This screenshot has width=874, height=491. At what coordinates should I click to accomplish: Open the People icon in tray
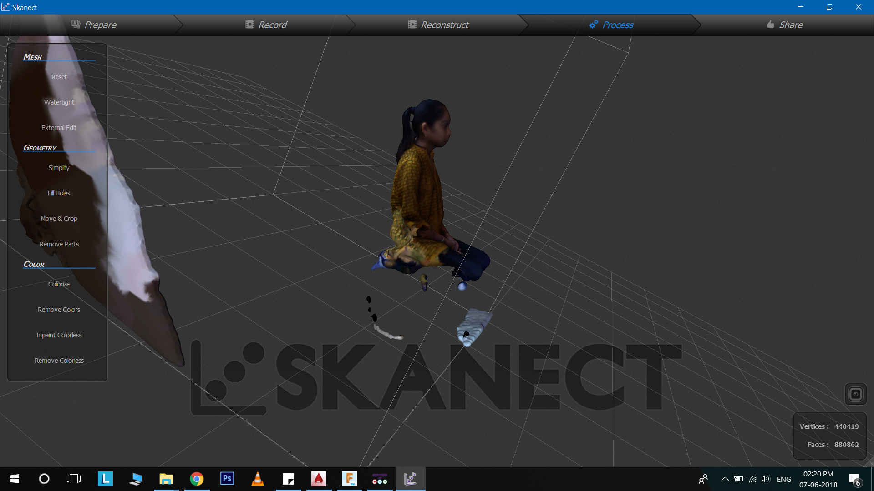tap(703, 479)
